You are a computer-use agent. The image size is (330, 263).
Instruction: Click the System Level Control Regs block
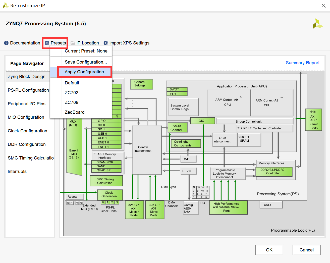184,107
